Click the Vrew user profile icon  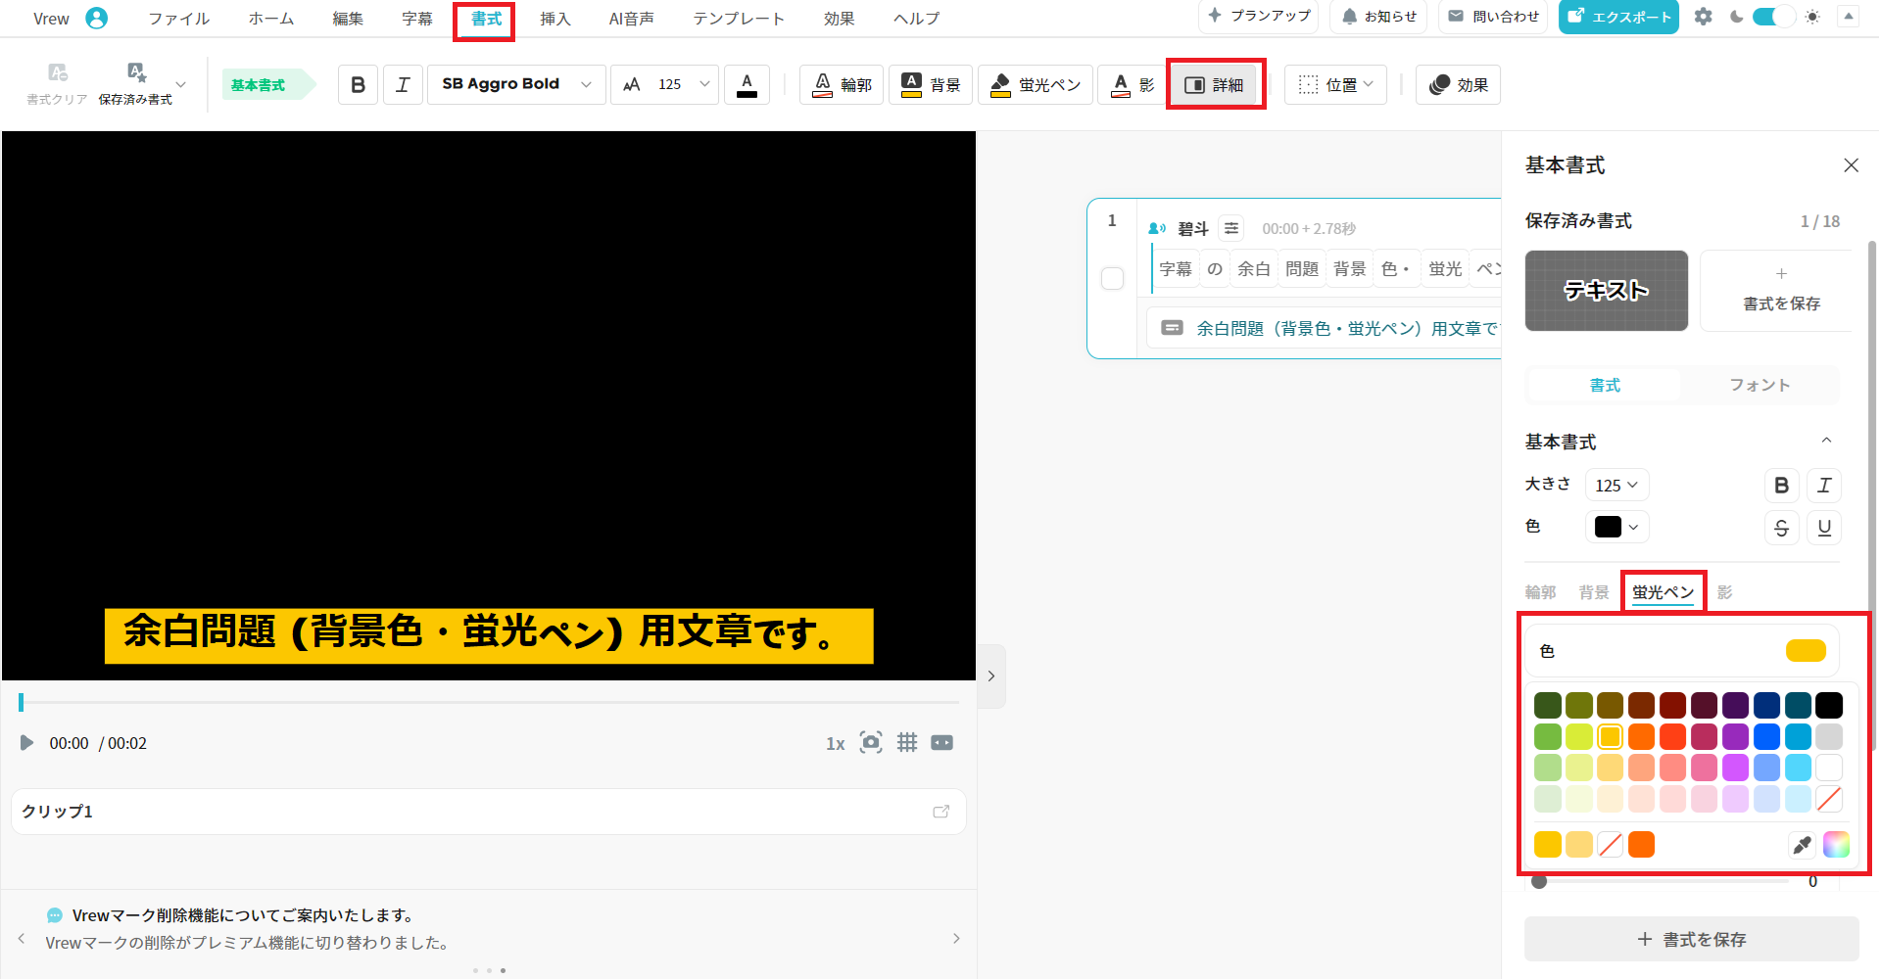pos(96,18)
